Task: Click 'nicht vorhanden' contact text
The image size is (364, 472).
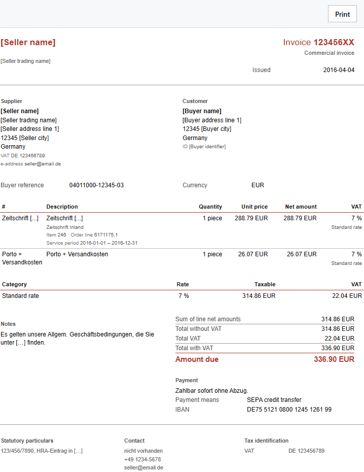Action: [143, 451]
